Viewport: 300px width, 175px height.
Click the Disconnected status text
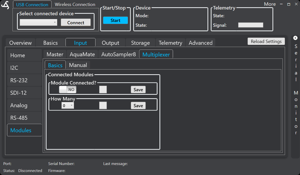click(x=30, y=171)
